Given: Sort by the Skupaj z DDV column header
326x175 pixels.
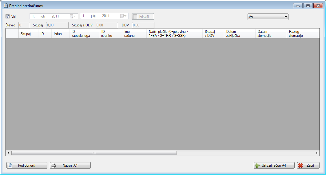Looking at the screenshot, I should pyautogui.click(x=213, y=34).
